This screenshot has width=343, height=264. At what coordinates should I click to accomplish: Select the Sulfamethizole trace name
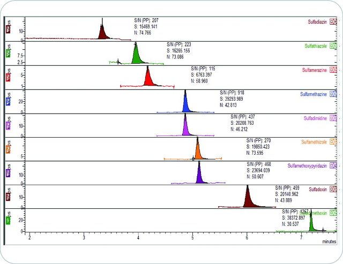314,142
